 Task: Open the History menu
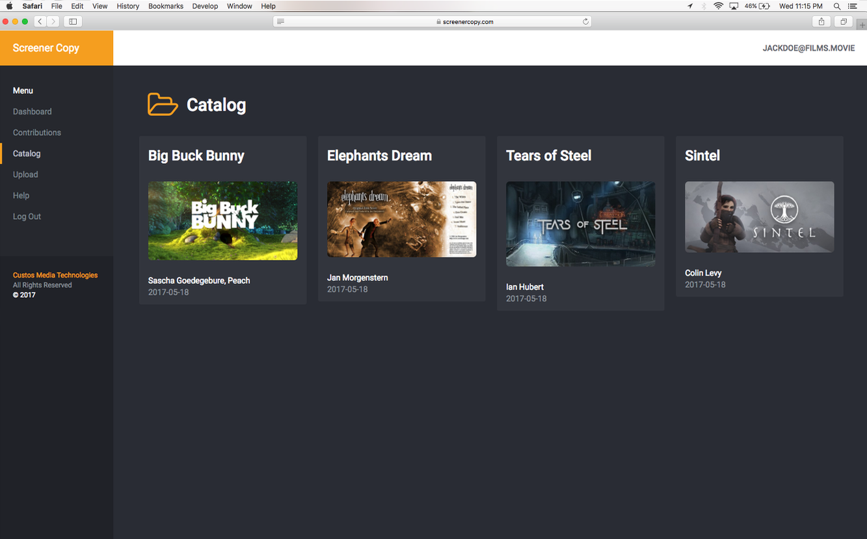click(128, 6)
